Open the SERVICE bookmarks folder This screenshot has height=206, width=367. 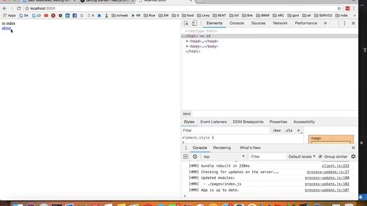point(323,15)
